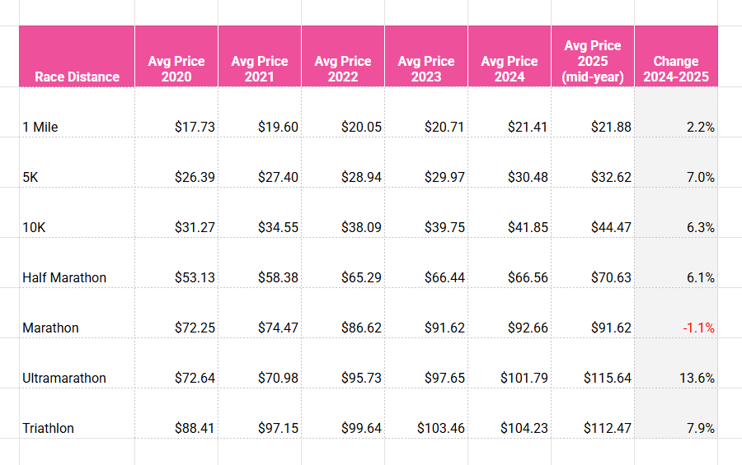Screen dimensions: 742x465
Task: Click the Avg Price 2020 header cell
Action: [x=176, y=56]
